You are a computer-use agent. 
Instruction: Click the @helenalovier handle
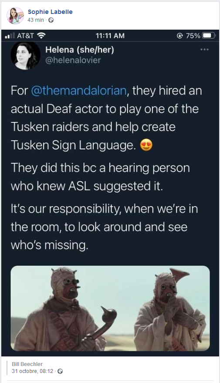pyautogui.click(x=73, y=60)
